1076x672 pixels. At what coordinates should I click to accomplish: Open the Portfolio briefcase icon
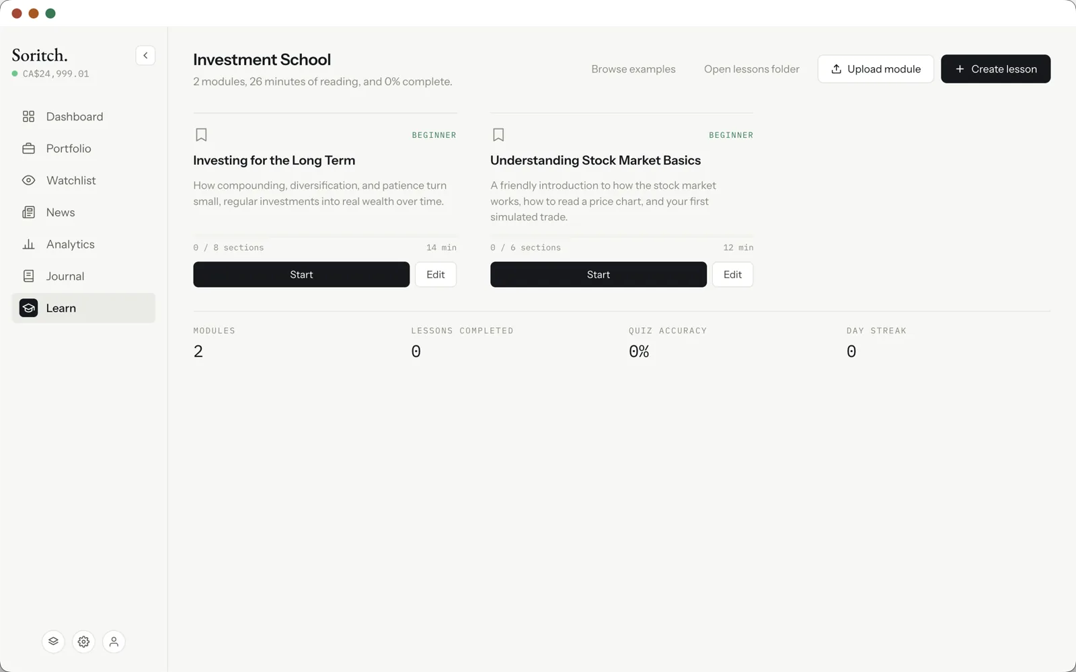(x=28, y=149)
